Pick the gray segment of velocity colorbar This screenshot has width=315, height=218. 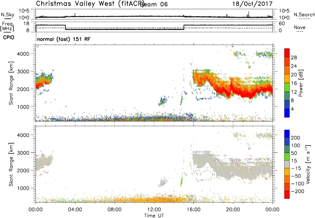tap(287, 164)
